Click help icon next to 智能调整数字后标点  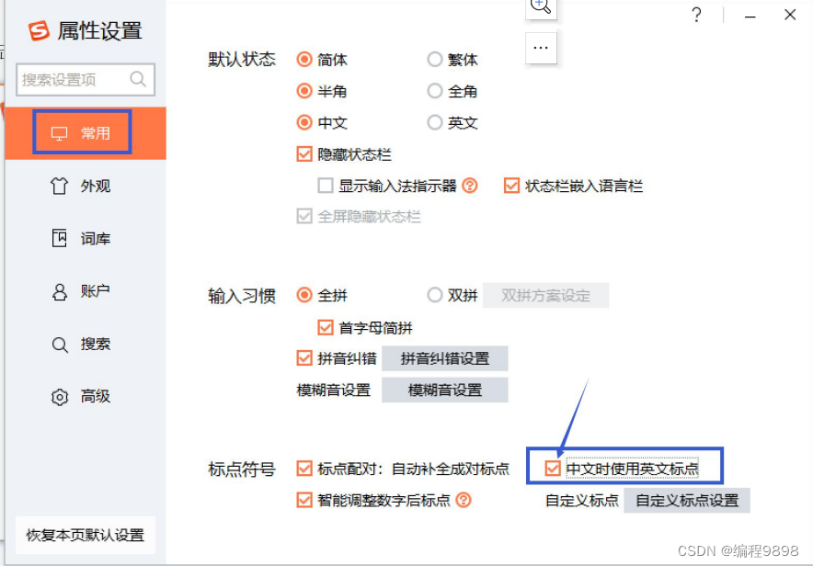coord(464,500)
